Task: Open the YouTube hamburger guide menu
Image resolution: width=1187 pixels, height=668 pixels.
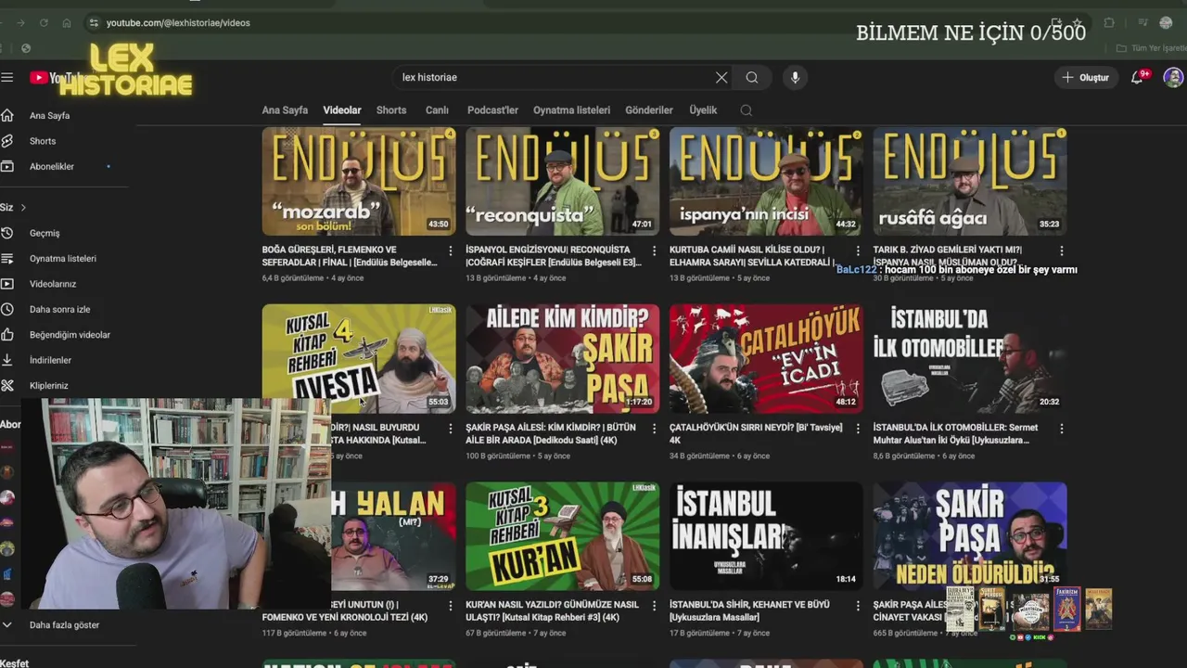Action: (6, 78)
